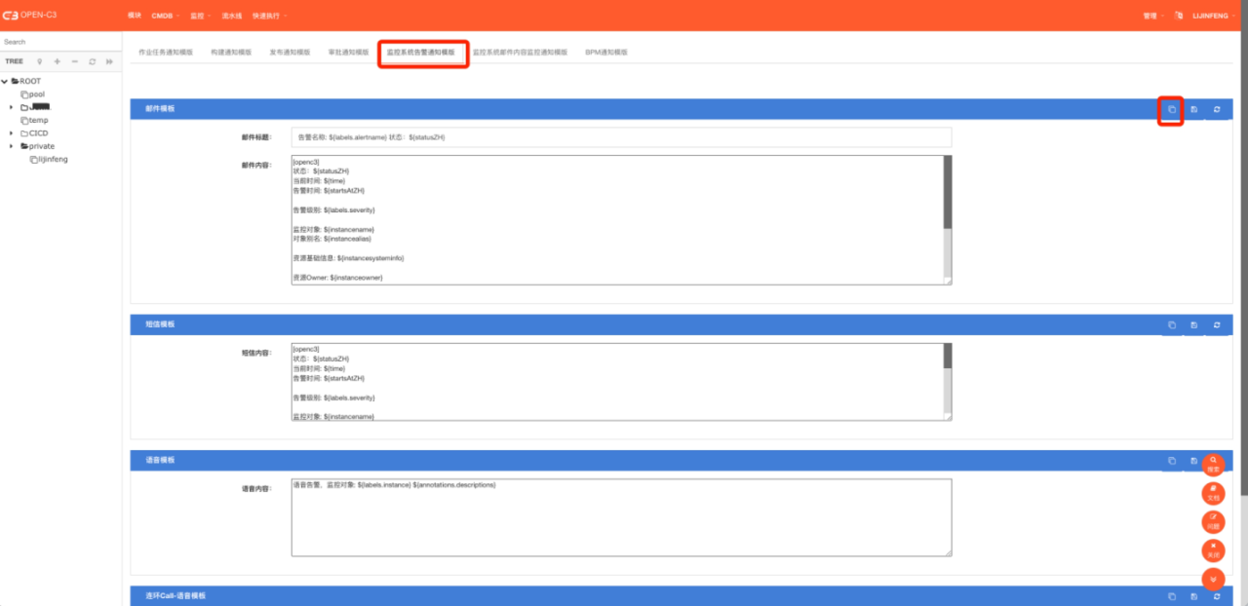Screen dimensions: 1248x606
Task: Click the tree locate pin icon
Action: [39, 61]
